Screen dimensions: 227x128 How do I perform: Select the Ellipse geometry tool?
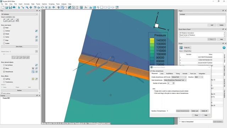113,7
